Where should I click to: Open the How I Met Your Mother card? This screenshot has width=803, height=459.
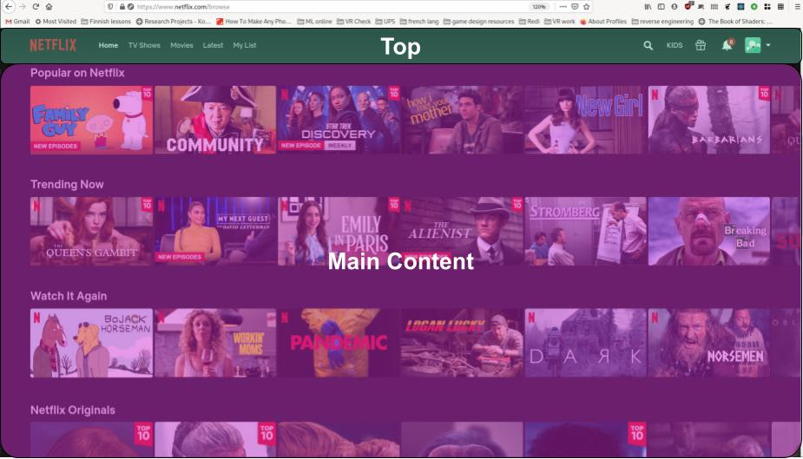tap(462, 120)
